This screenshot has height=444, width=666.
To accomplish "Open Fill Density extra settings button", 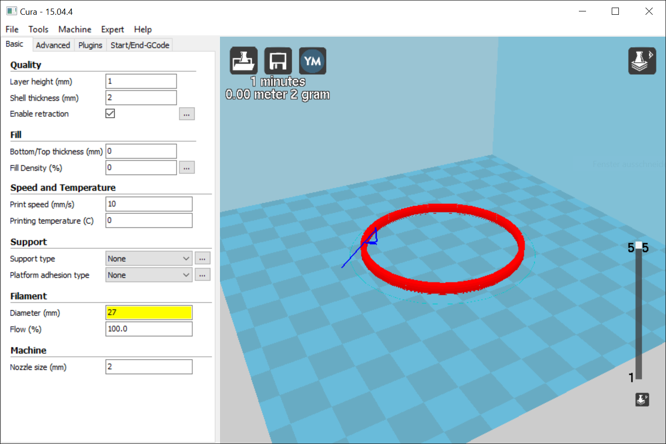I will (187, 168).
